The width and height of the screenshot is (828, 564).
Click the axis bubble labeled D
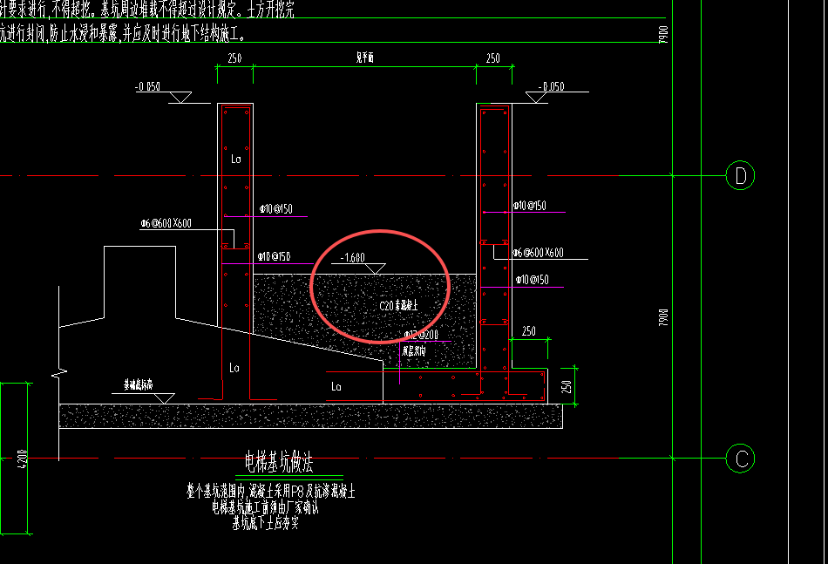tap(740, 175)
